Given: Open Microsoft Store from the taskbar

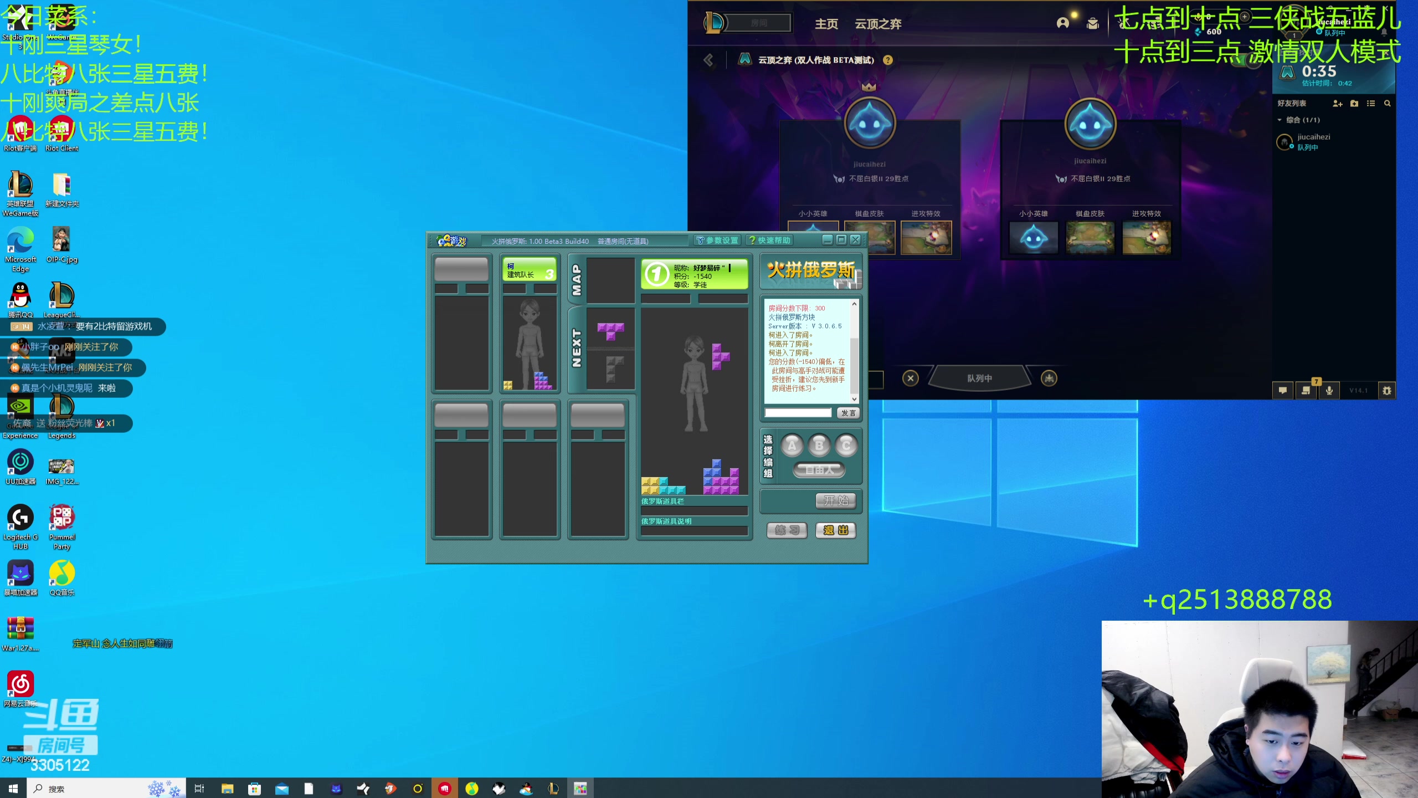Looking at the screenshot, I should [x=254, y=788].
